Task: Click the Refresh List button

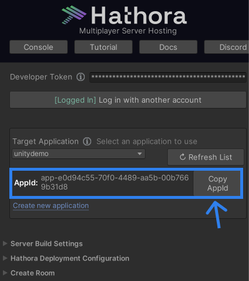Action: [x=206, y=157]
